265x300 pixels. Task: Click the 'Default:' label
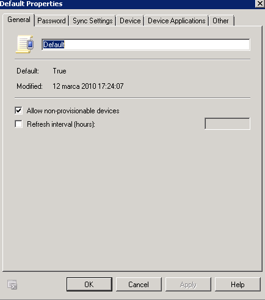27,71
